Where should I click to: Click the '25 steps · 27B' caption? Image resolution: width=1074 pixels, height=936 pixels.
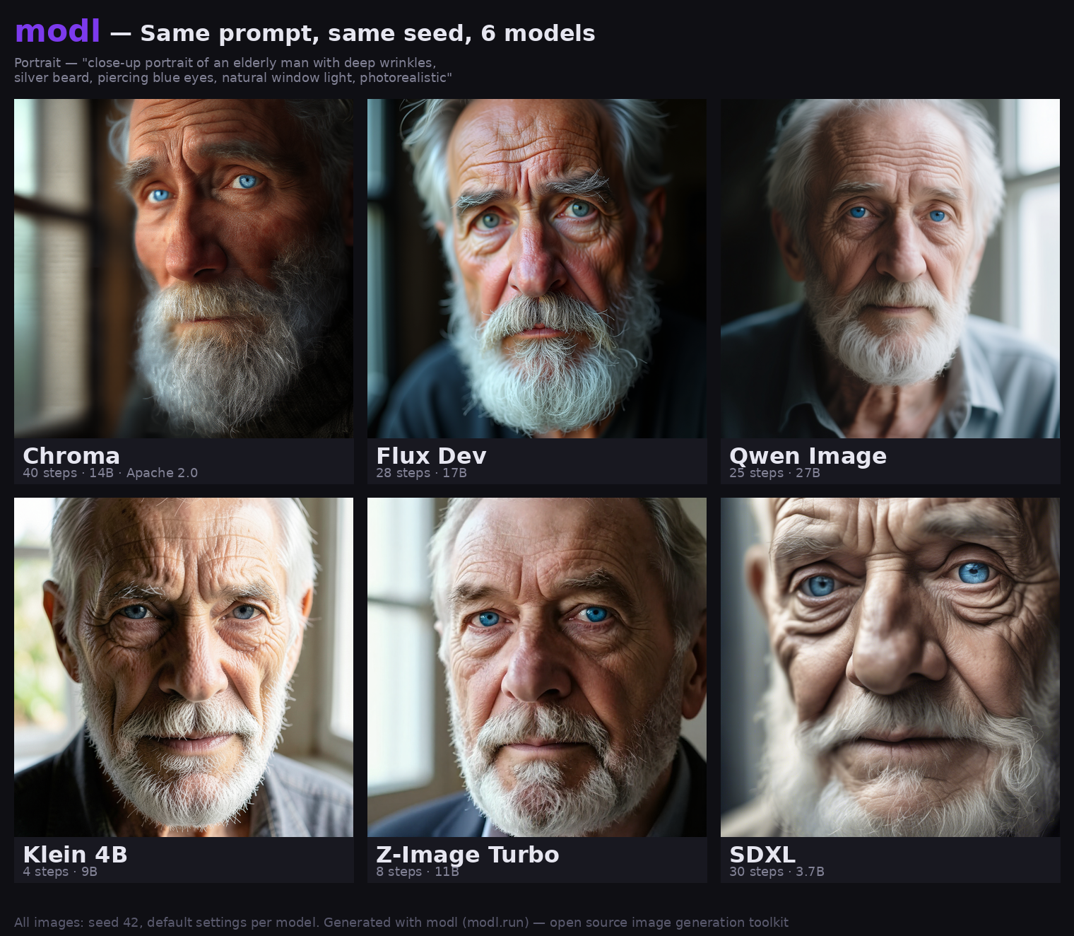pyautogui.click(x=774, y=473)
